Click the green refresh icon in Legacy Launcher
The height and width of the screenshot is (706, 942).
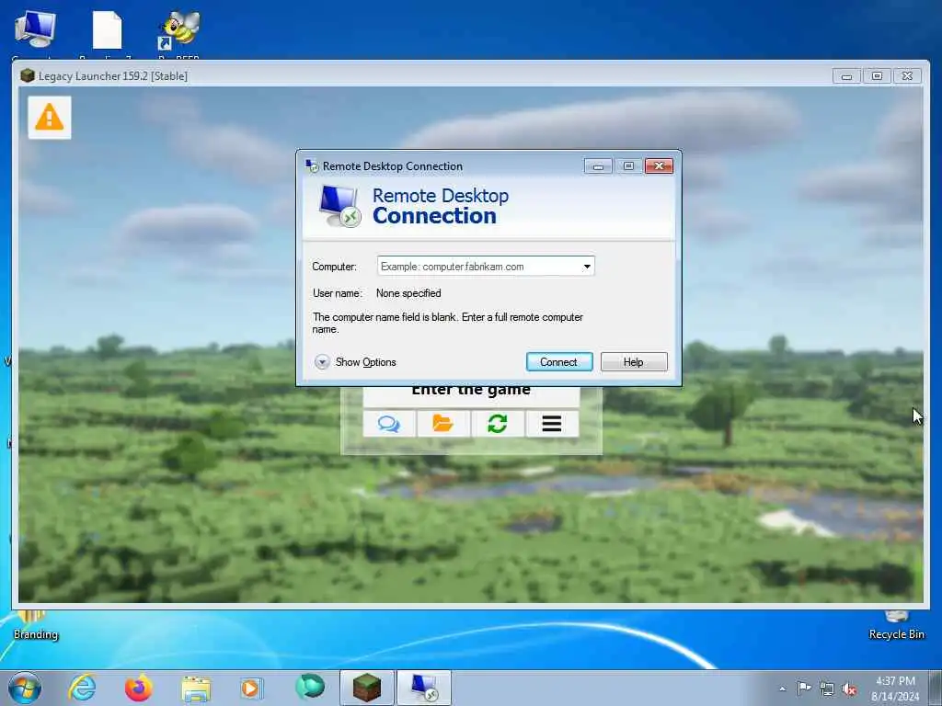pos(498,424)
